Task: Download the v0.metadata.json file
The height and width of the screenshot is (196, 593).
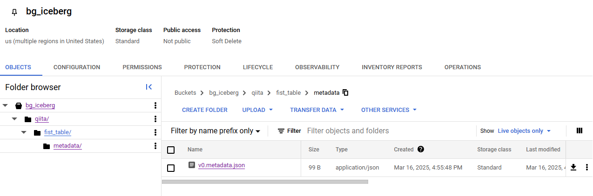Action: 573,167
